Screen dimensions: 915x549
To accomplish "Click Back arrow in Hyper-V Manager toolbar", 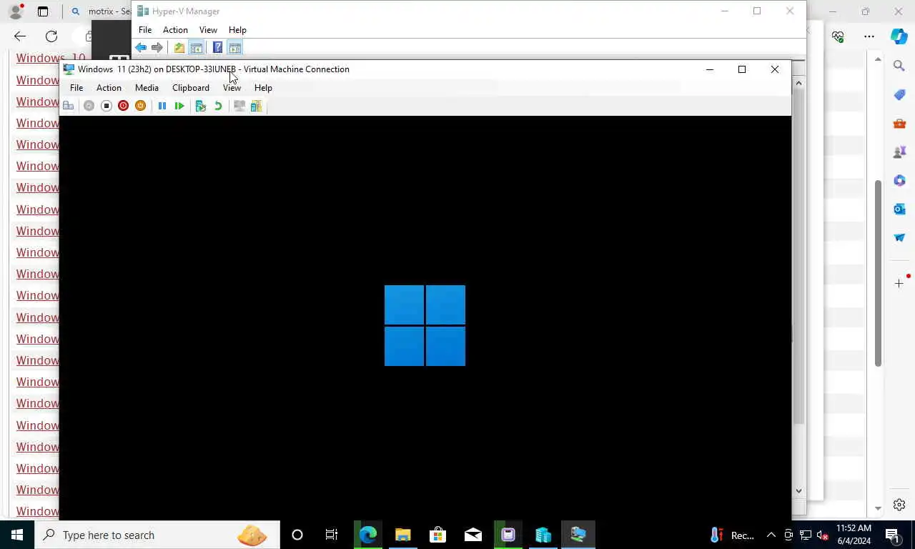I will coord(141,48).
